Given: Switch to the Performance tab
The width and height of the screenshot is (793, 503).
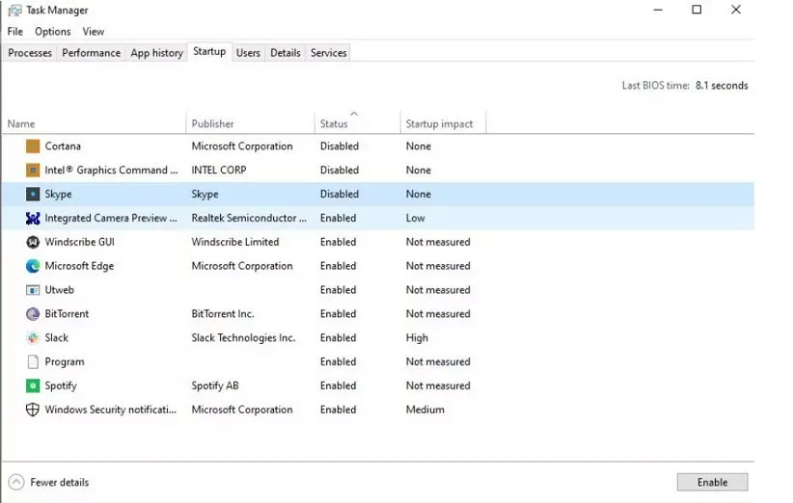Looking at the screenshot, I should (x=92, y=53).
